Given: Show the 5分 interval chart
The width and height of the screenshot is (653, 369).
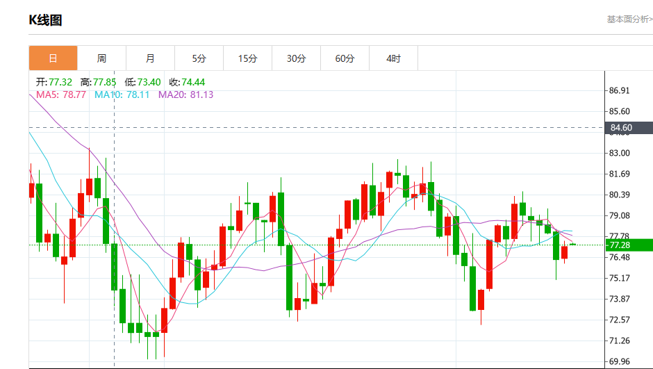Looking at the screenshot, I should tap(199, 58).
